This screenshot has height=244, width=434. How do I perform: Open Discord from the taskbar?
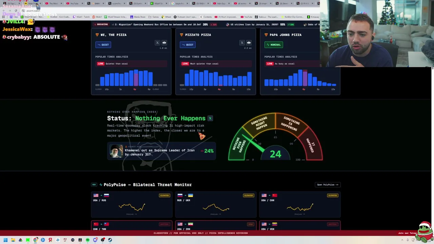click(x=95, y=240)
